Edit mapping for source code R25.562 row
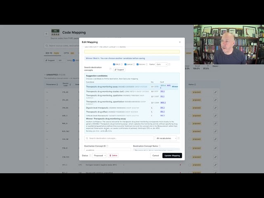The image size is (264, 198). (x=215, y=131)
